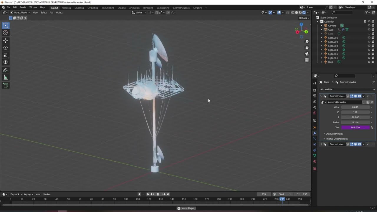Open the Scene properties tab
This screenshot has height=212, width=377.
point(315,107)
